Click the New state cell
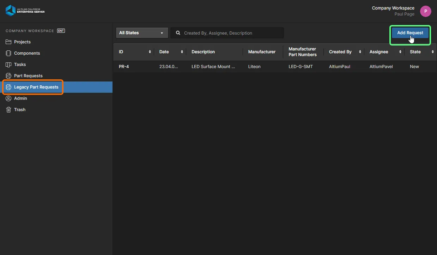 (x=414, y=67)
